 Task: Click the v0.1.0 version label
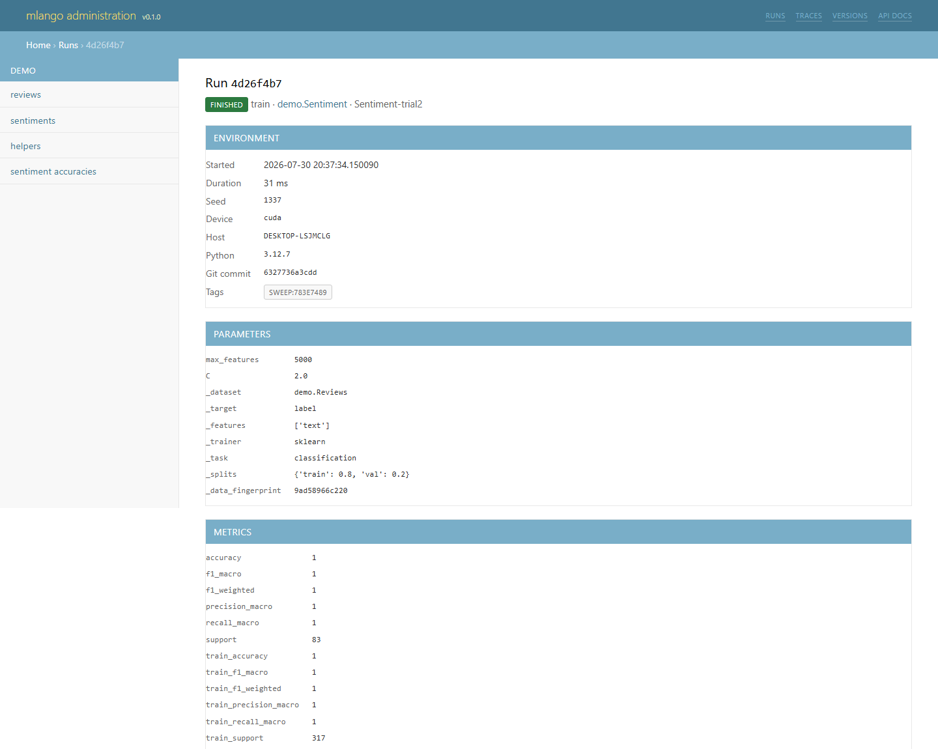point(151,17)
